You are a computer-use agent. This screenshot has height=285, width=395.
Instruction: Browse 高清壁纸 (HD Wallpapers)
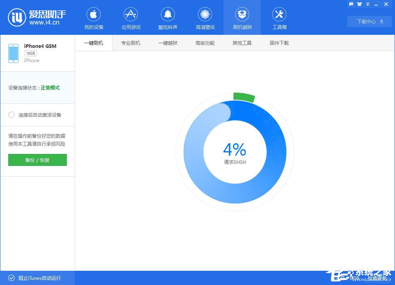205,18
